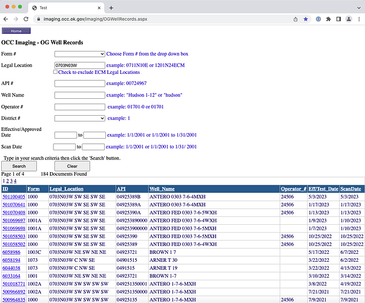
Task: Open document 501058503
Action: 14,236
